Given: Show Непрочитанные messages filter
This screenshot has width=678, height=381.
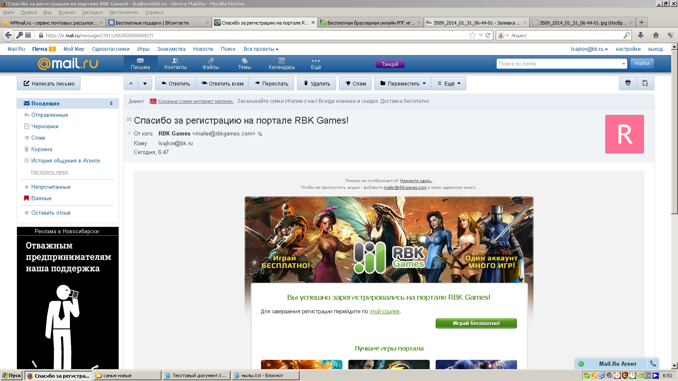Looking at the screenshot, I should pyautogui.click(x=51, y=187).
